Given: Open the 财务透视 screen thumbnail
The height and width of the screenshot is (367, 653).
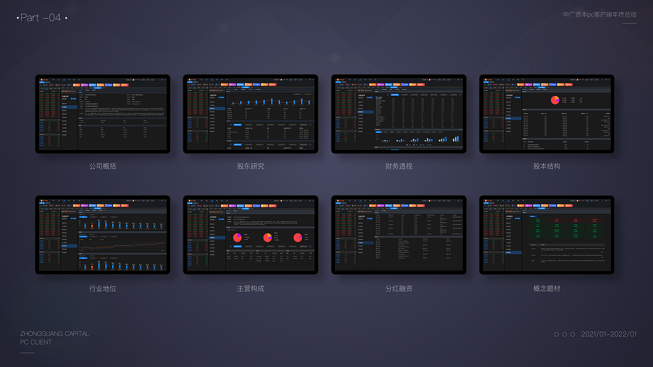Looking at the screenshot, I should [x=398, y=114].
